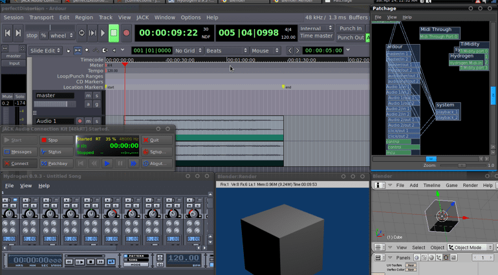Click Hydrogen metronome speaker button

(160, 264)
